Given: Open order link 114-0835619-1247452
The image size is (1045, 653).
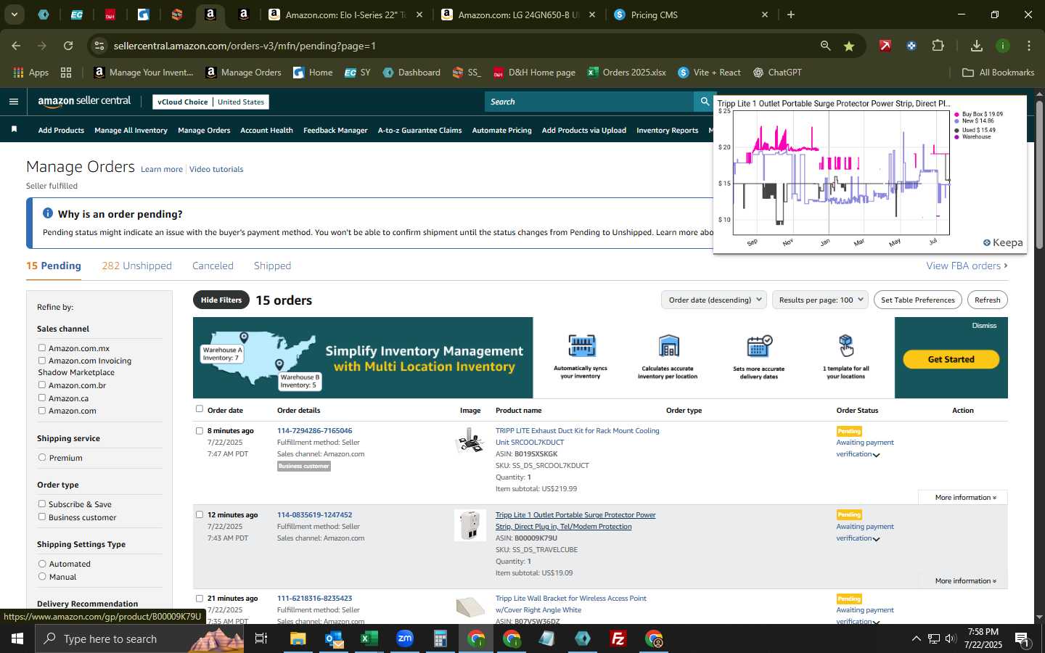Looking at the screenshot, I should click(x=314, y=515).
